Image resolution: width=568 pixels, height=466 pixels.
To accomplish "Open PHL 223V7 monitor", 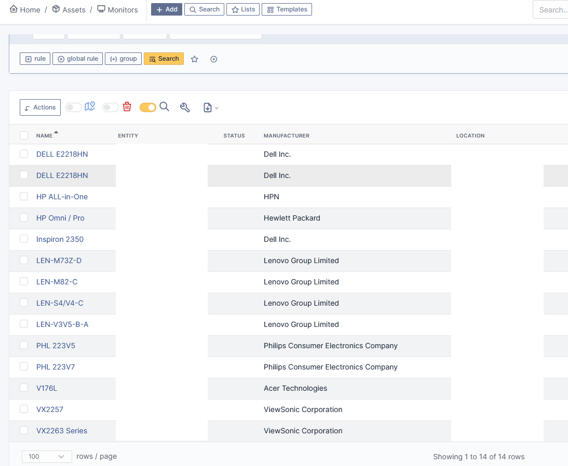I will click(x=56, y=367).
